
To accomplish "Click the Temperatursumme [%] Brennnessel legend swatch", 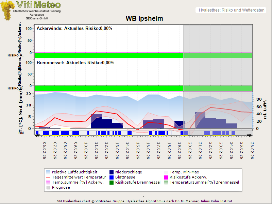I will [167, 183].
